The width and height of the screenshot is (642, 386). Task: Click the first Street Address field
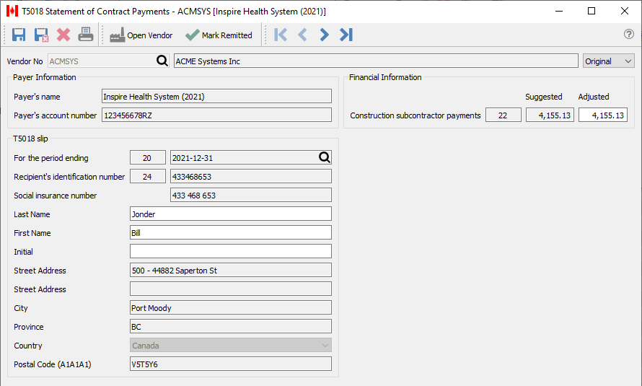231,270
